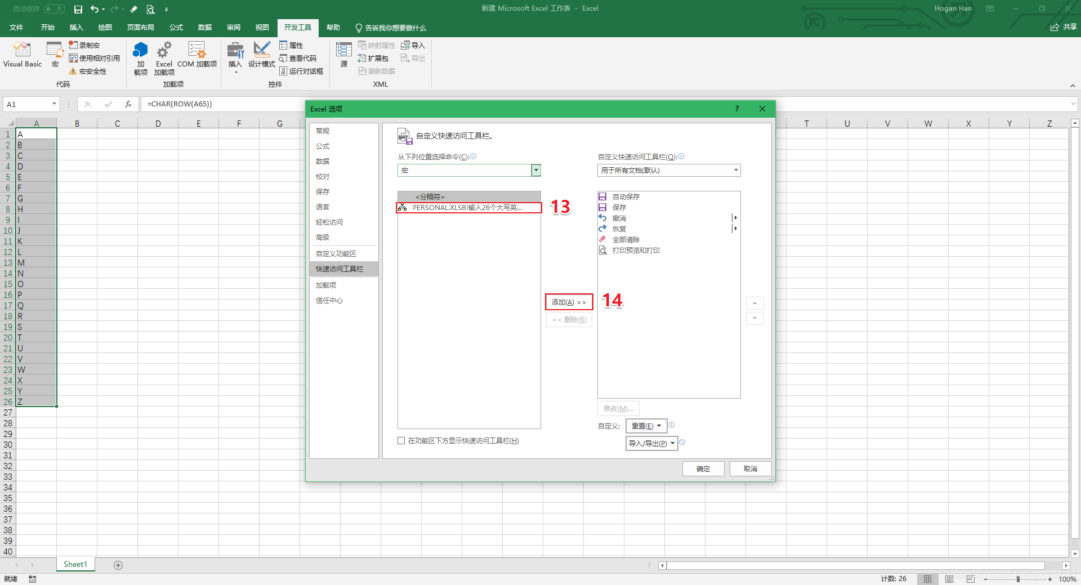Open Excel Add-ins (Excel 加载项)
1081x585 pixels.
[x=164, y=59]
